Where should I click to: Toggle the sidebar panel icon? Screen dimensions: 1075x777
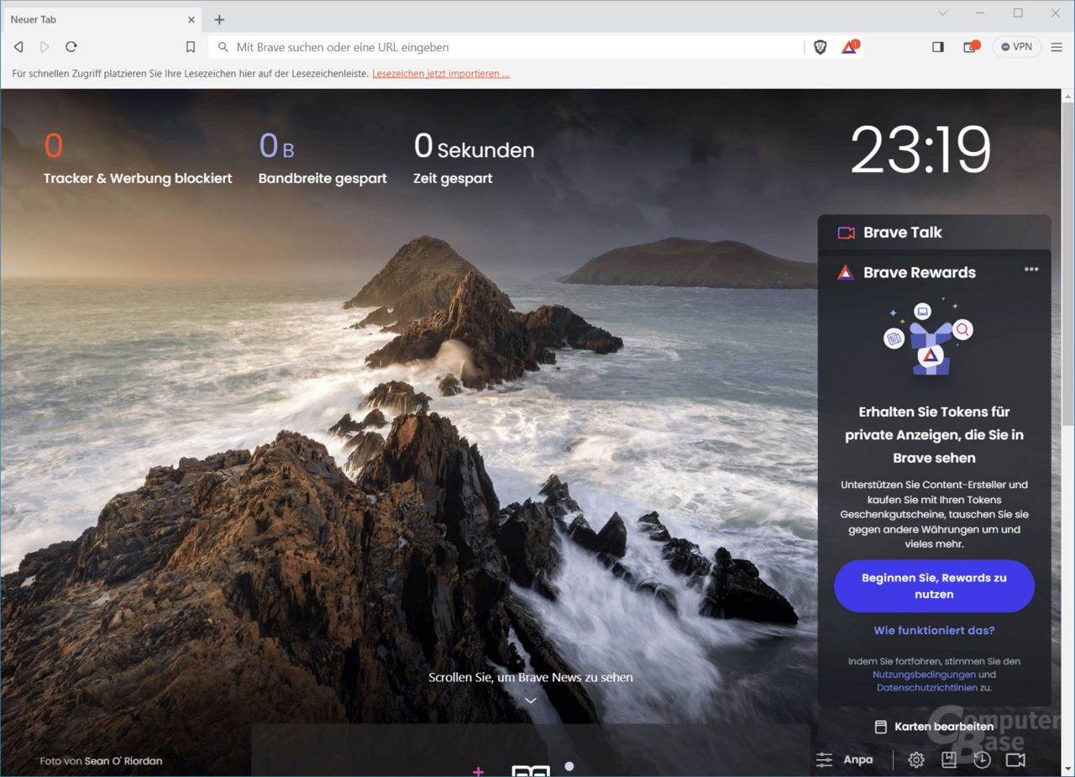[937, 47]
